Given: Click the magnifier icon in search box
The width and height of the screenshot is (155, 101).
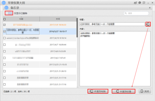Looking at the screenshot, I should click(x=126, y=13).
